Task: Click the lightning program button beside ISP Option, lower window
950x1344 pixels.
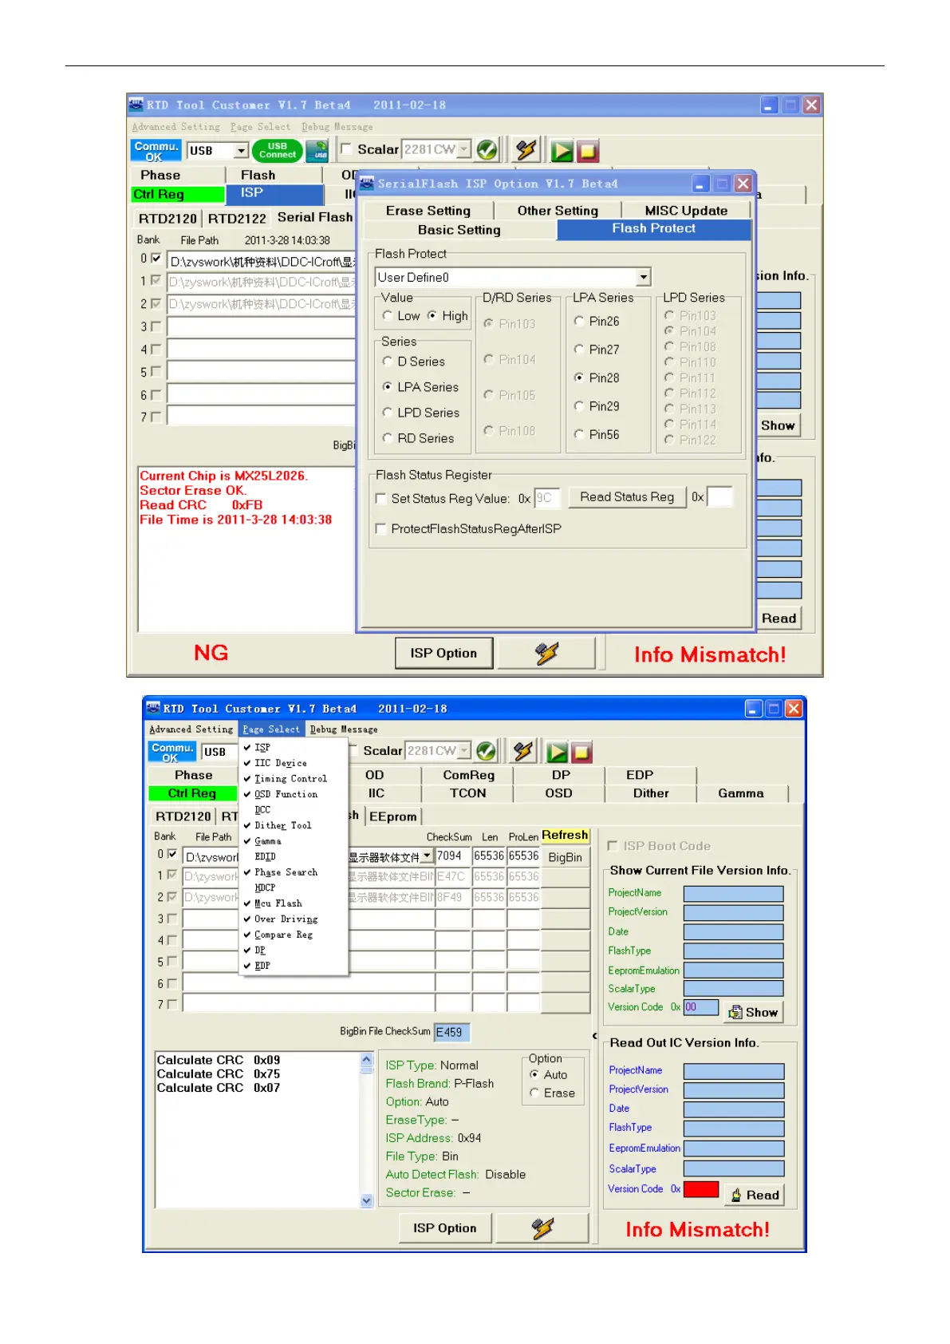Action: coord(542,1228)
